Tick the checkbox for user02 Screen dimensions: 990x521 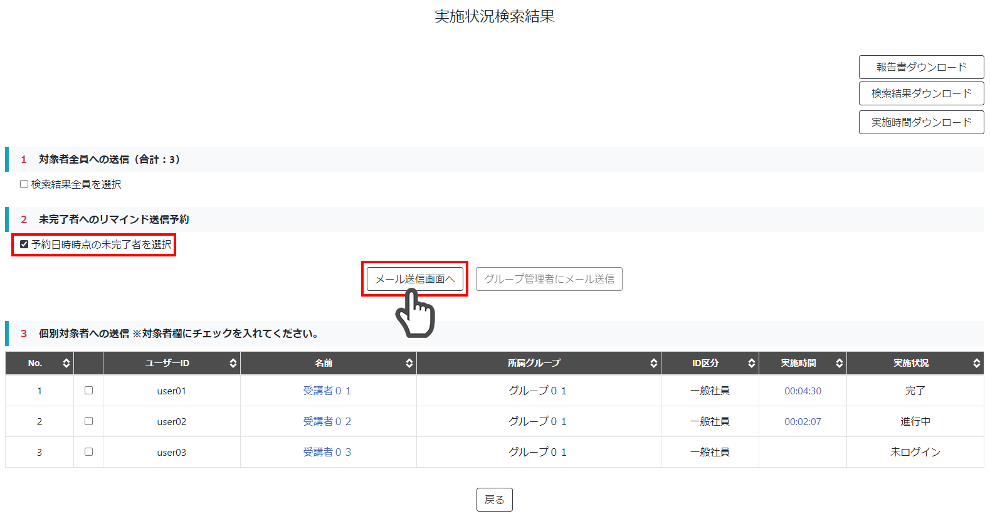pyautogui.click(x=88, y=421)
